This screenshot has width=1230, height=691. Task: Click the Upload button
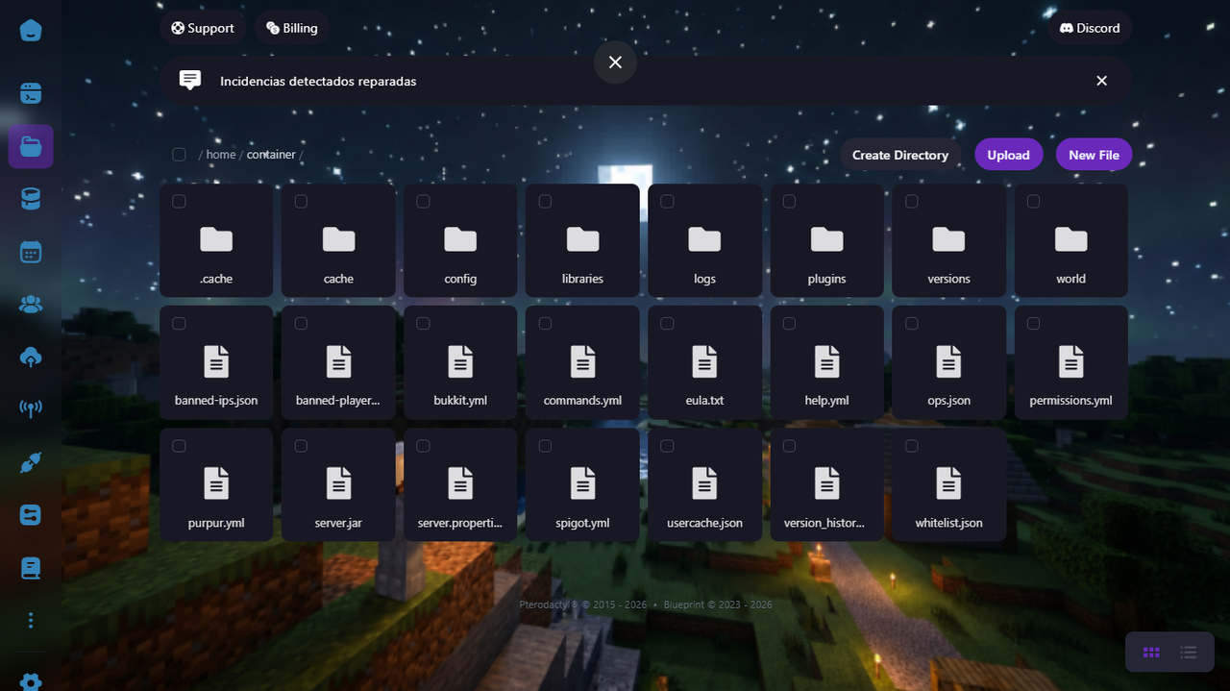coord(1008,155)
